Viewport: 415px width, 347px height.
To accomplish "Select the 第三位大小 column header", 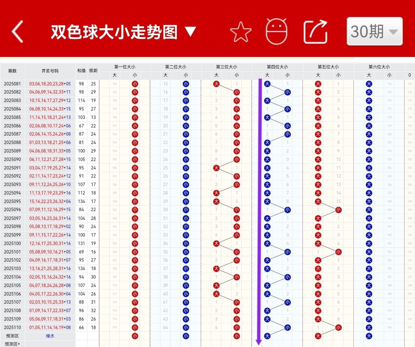I will click(226, 67).
